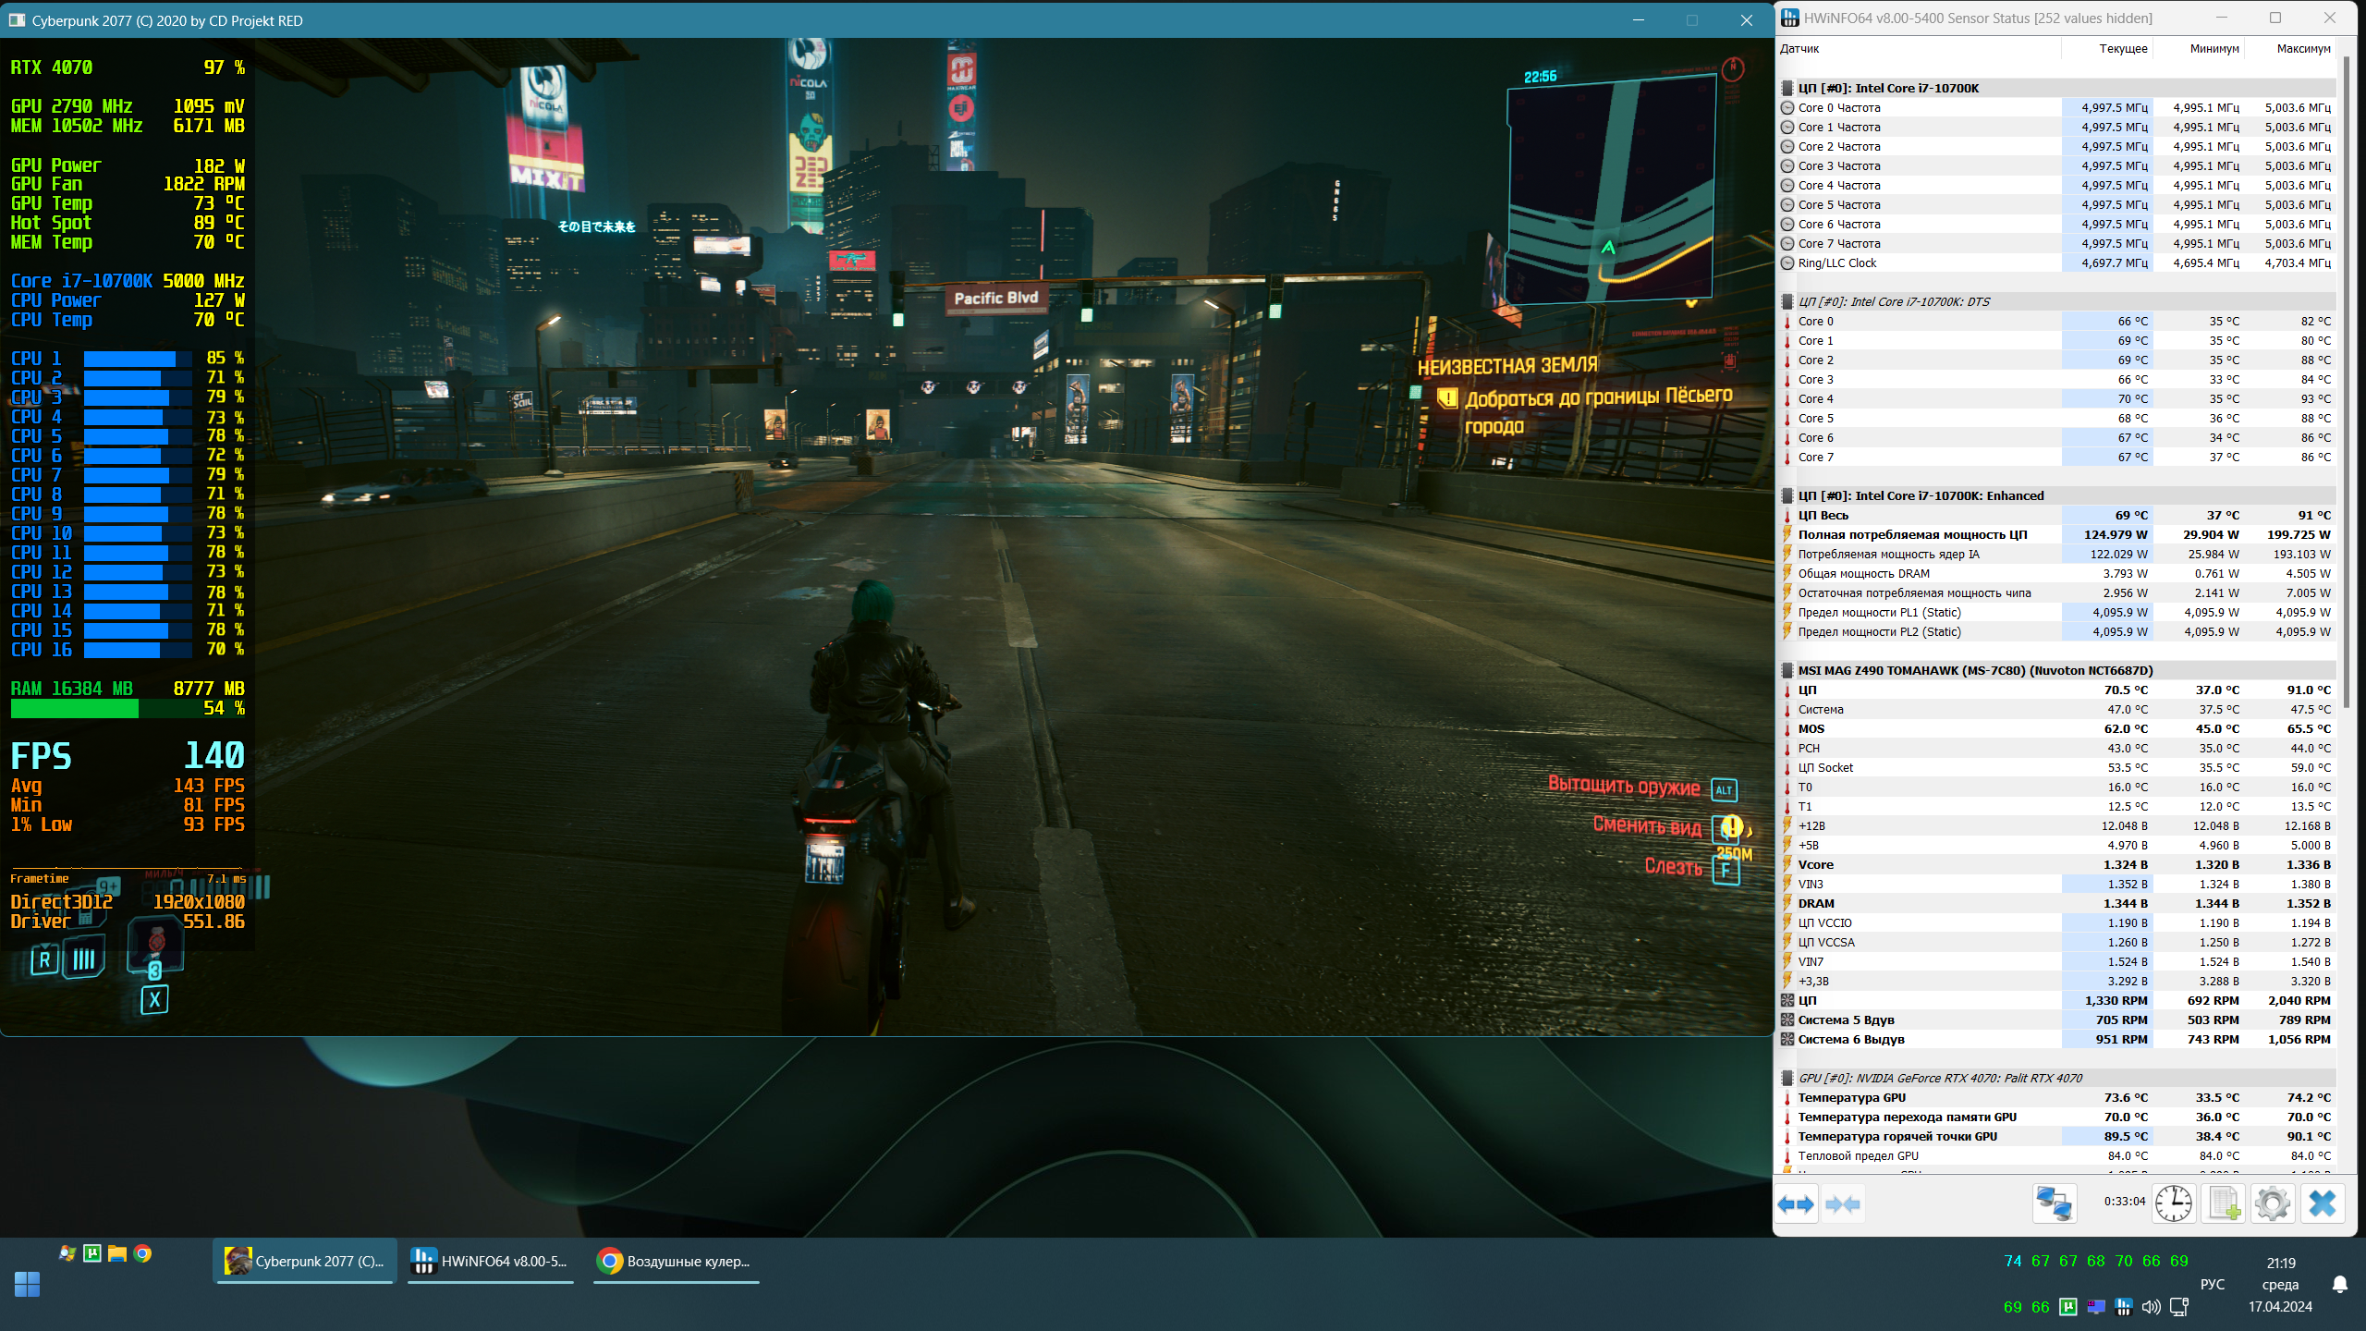Click the expand columns double-arrow button
The width and height of the screenshot is (2366, 1331).
click(x=1796, y=1204)
